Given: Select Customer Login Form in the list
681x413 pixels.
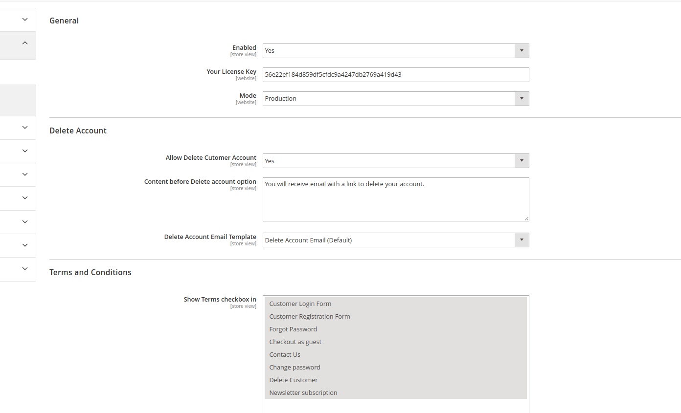Looking at the screenshot, I should click(x=300, y=304).
